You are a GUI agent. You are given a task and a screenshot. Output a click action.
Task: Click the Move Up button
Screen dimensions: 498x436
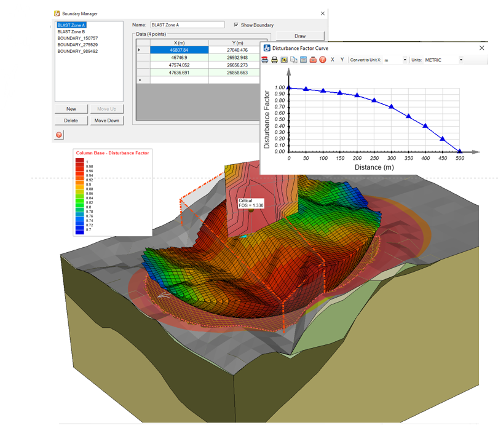(107, 109)
